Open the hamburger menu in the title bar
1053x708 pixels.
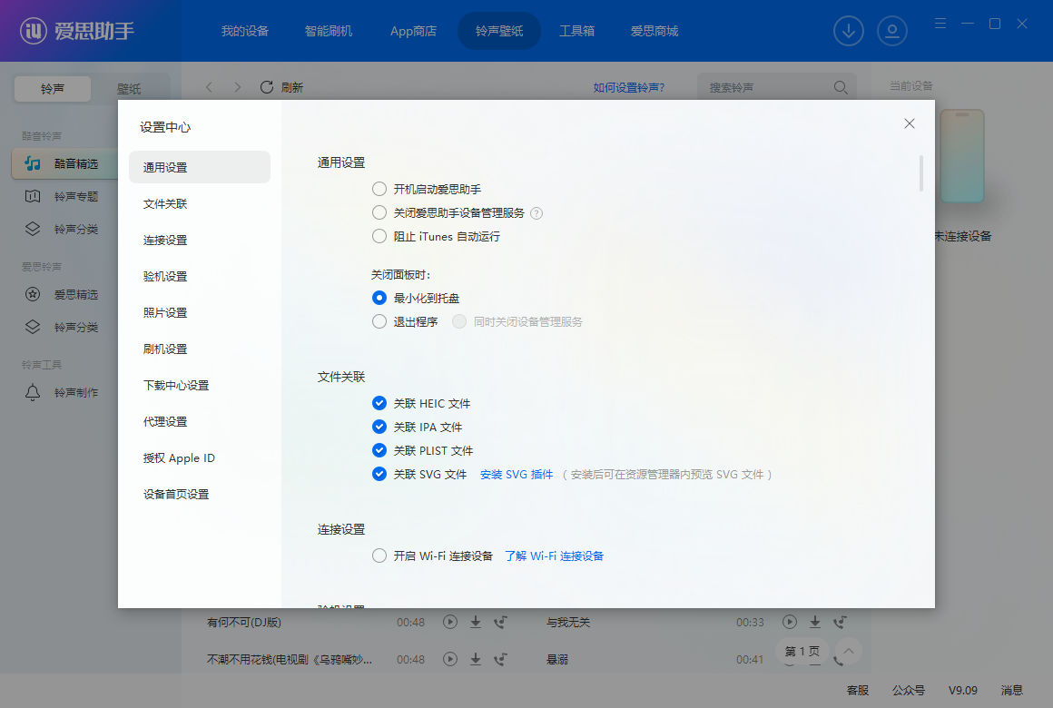pyautogui.click(x=940, y=23)
